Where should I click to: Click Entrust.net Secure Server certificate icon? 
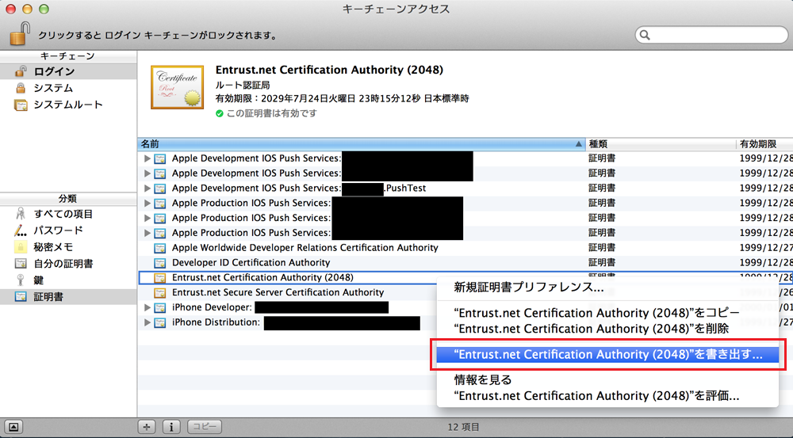click(160, 292)
